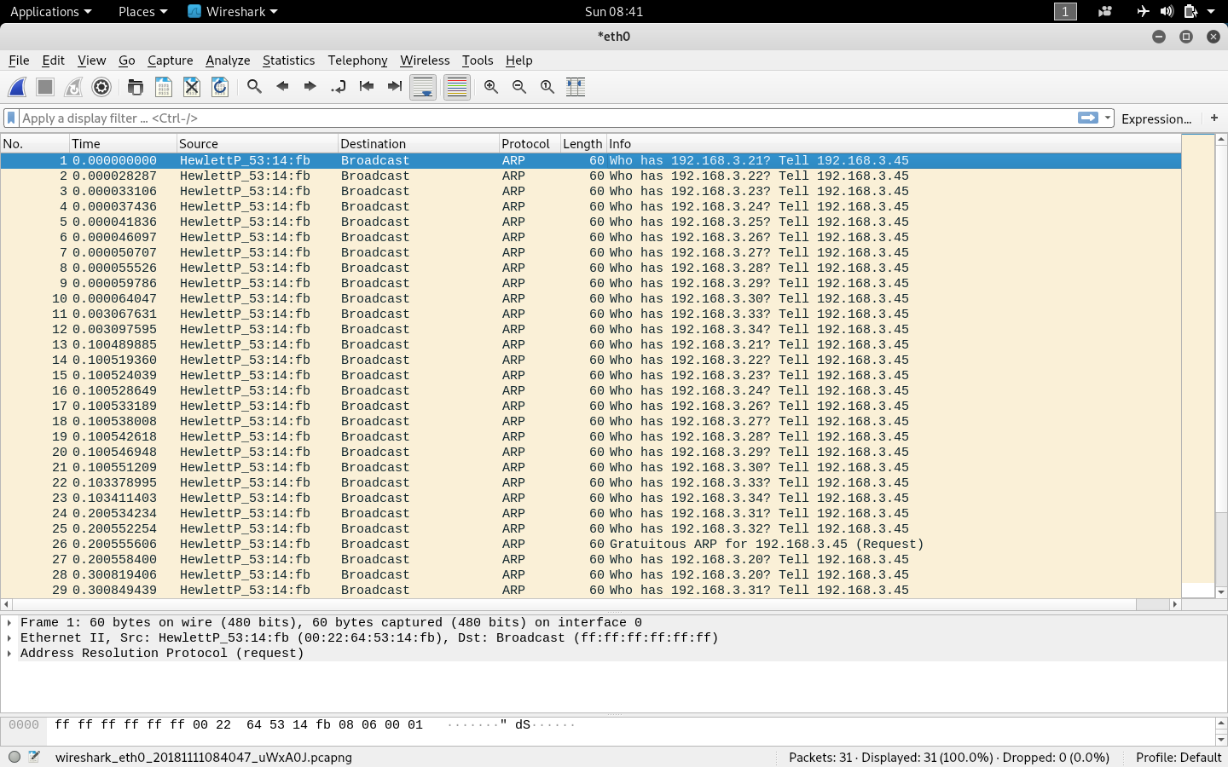Open the View menu
The height and width of the screenshot is (767, 1228).
coord(91,61)
